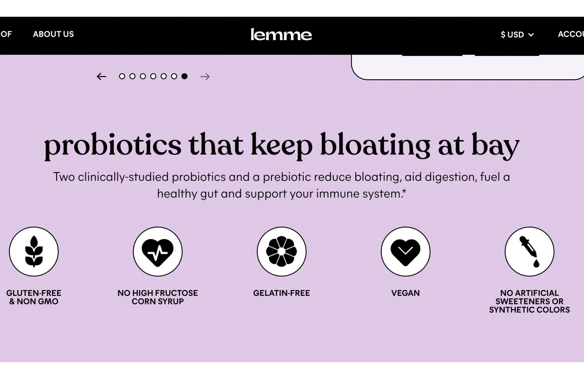Go to previous slide with left arrow

(101, 76)
